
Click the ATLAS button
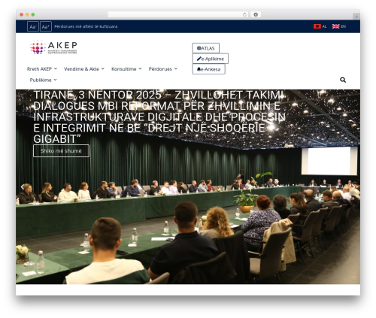(206, 48)
